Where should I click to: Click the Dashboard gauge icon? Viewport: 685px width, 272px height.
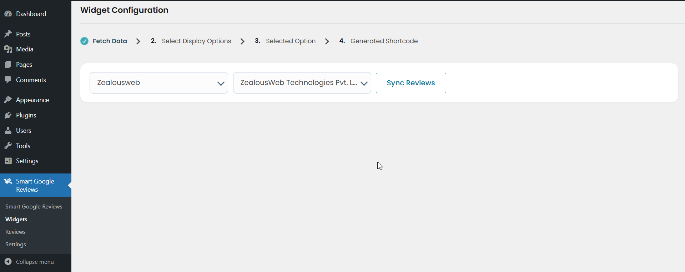(x=8, y=14)
